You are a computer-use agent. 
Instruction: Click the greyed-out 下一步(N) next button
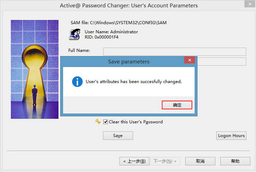pyautogui.click(x=165, y=161)
